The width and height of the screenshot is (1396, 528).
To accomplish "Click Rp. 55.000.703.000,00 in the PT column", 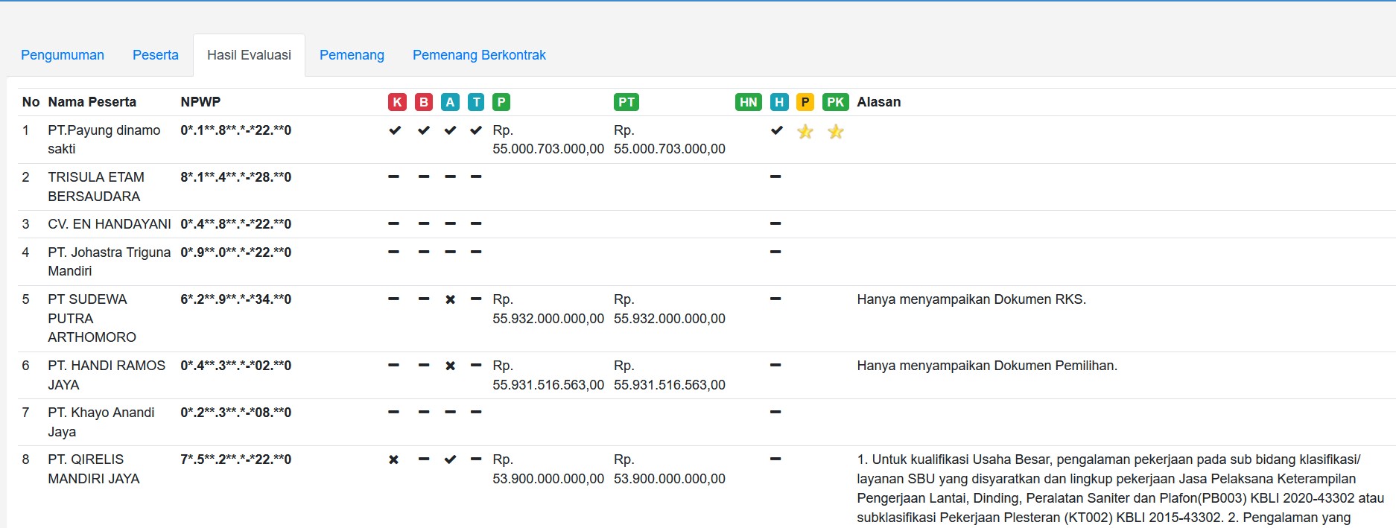I will [670, 139].
